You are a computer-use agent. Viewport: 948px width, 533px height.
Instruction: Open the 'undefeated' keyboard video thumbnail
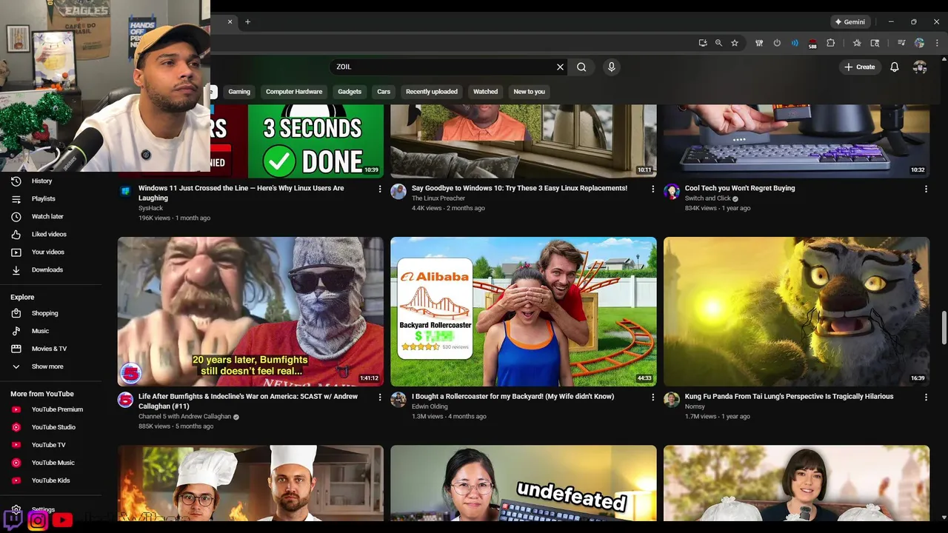click(x=524, y=483)
